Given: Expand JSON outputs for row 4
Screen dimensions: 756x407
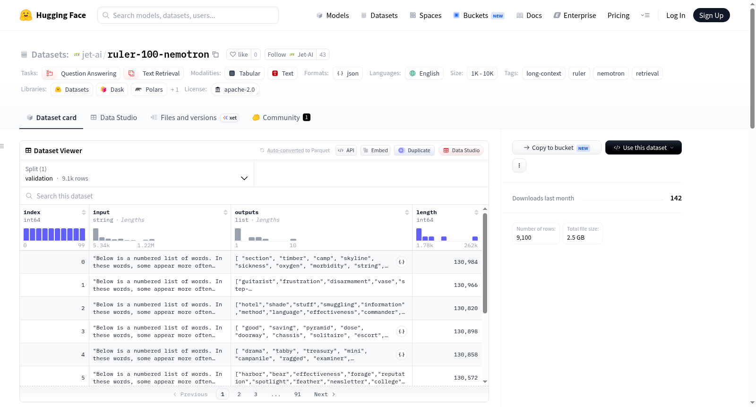Looking at the screenshot, I should (402, 355).
